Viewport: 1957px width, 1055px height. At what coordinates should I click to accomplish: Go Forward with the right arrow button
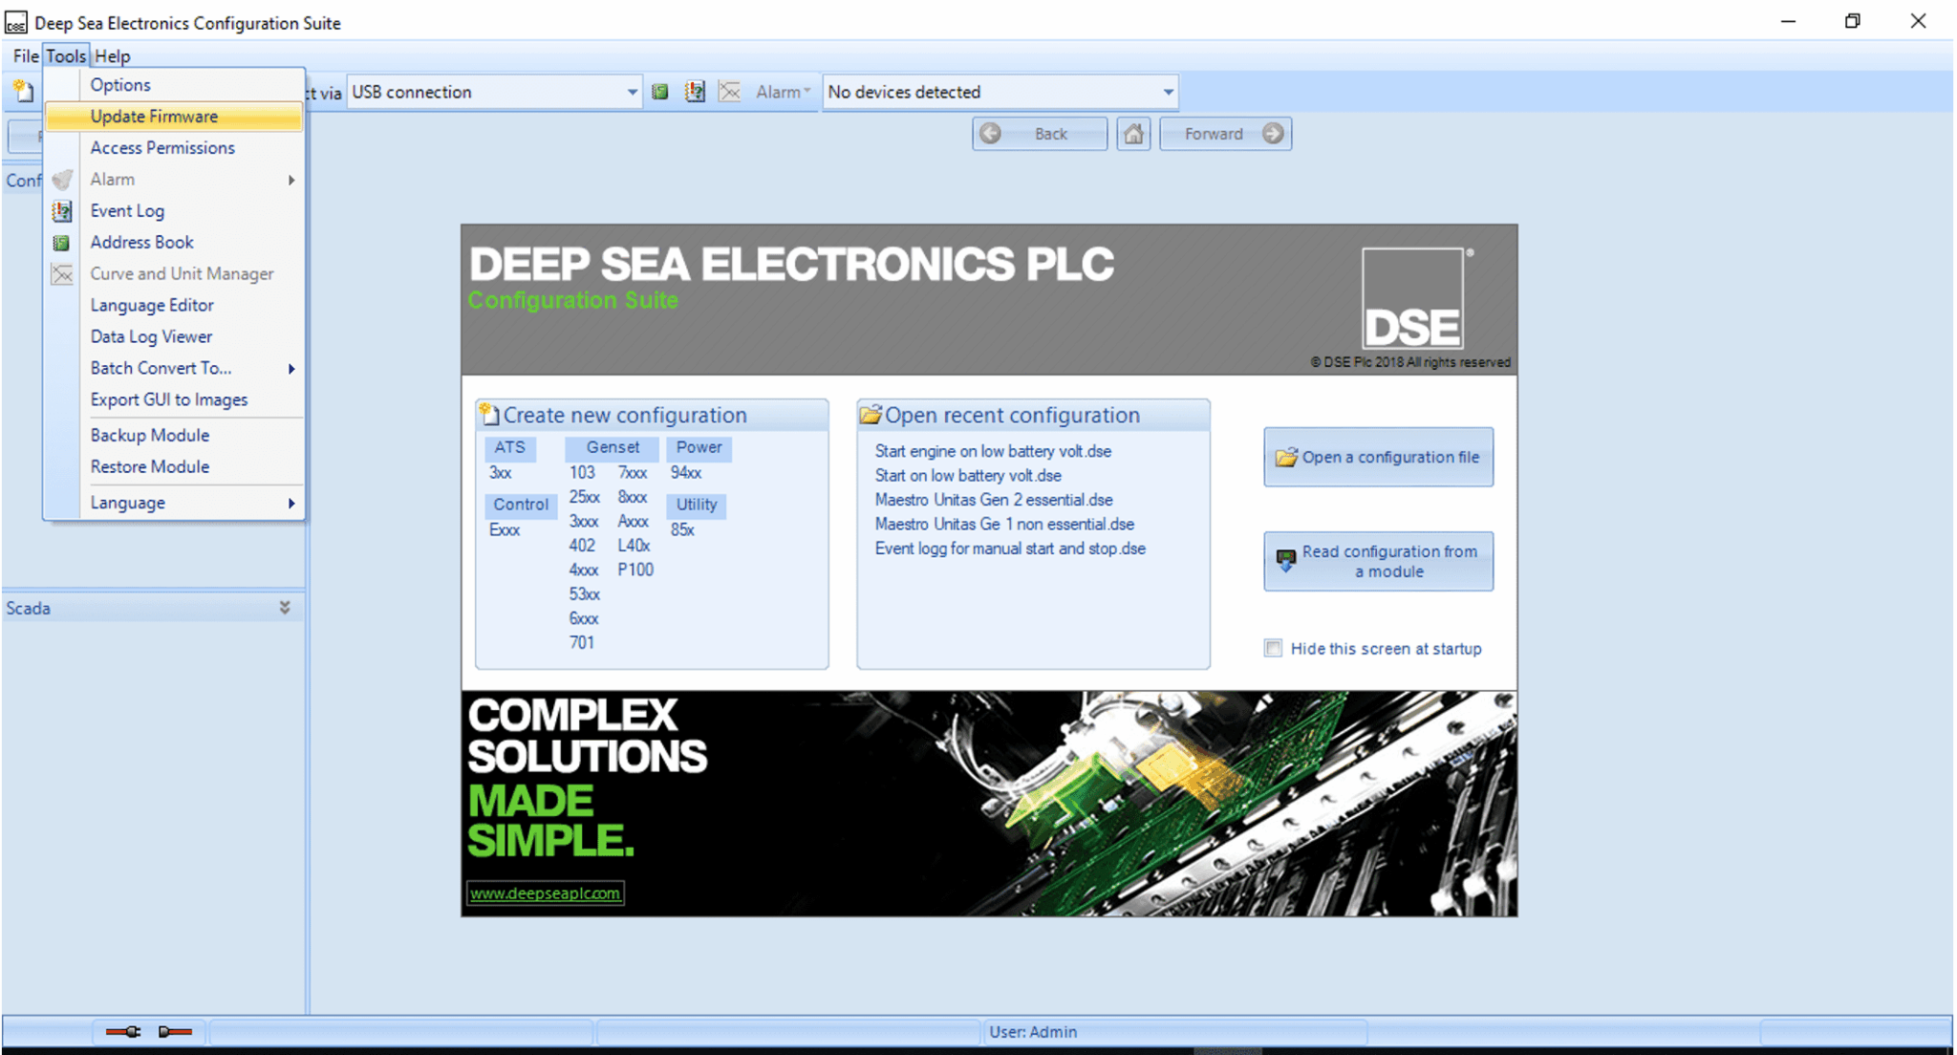(x=1226, y=134)
